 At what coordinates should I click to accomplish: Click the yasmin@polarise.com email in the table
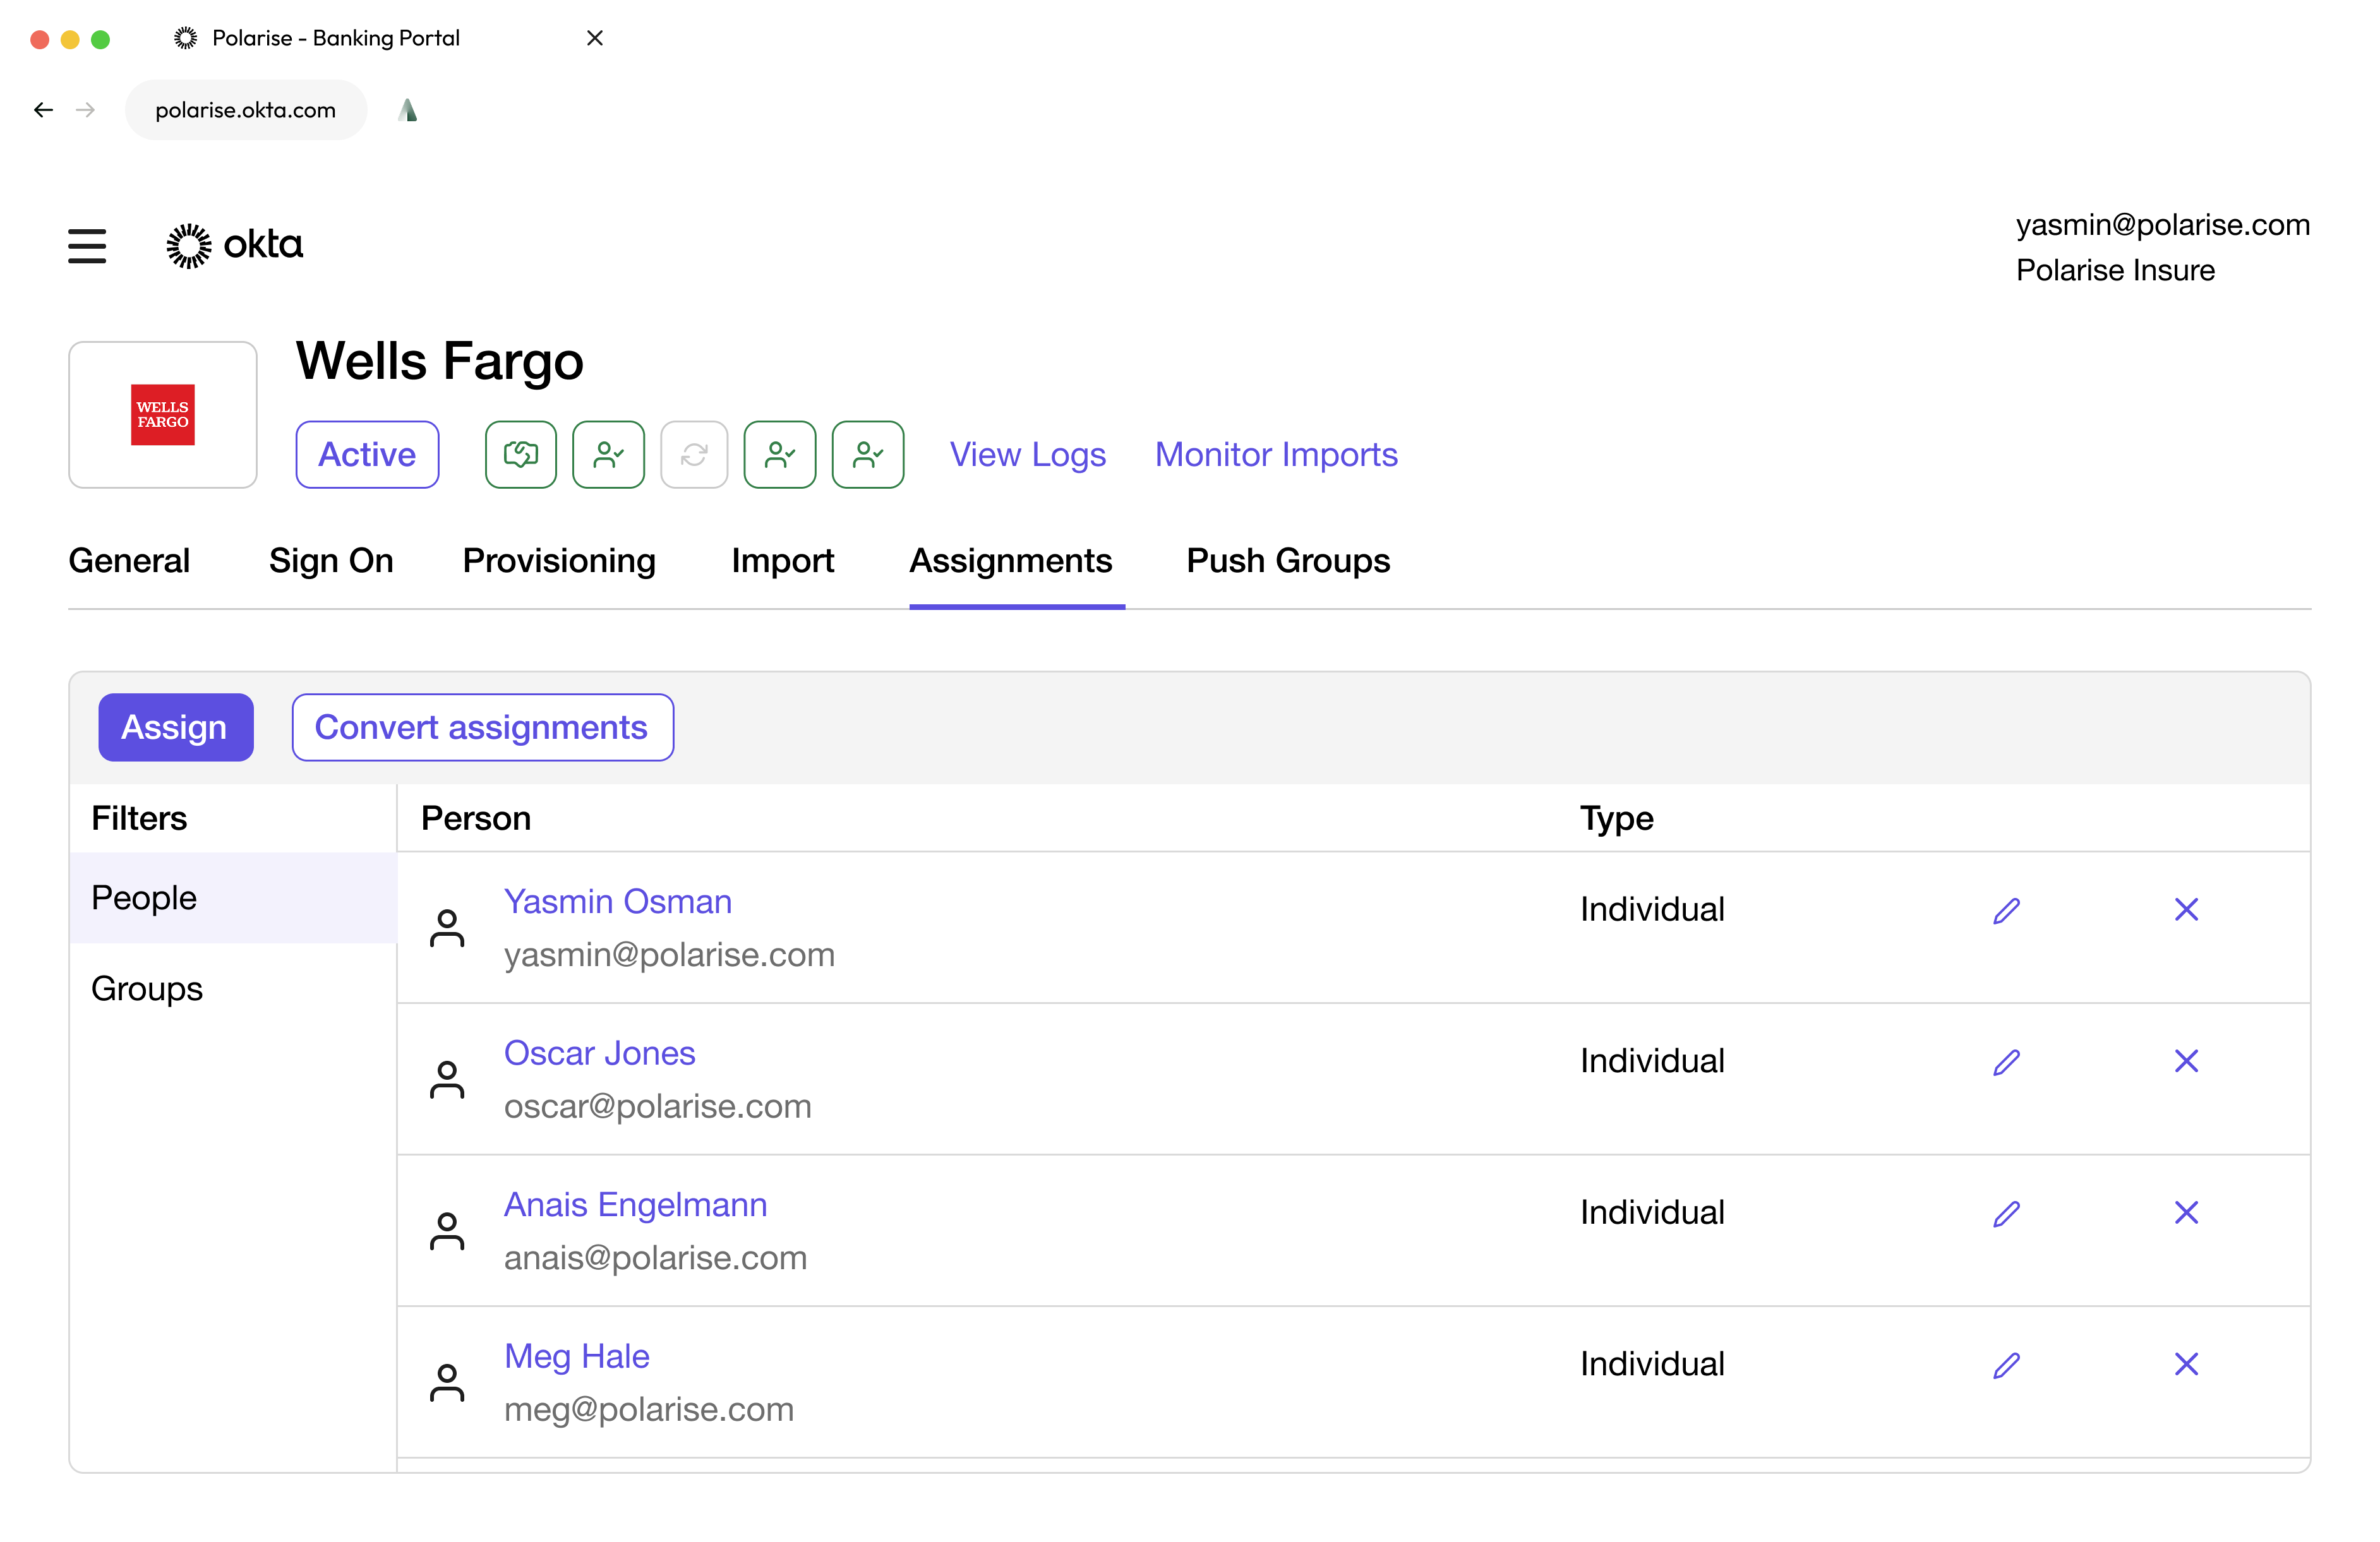(x=669, y=955)
